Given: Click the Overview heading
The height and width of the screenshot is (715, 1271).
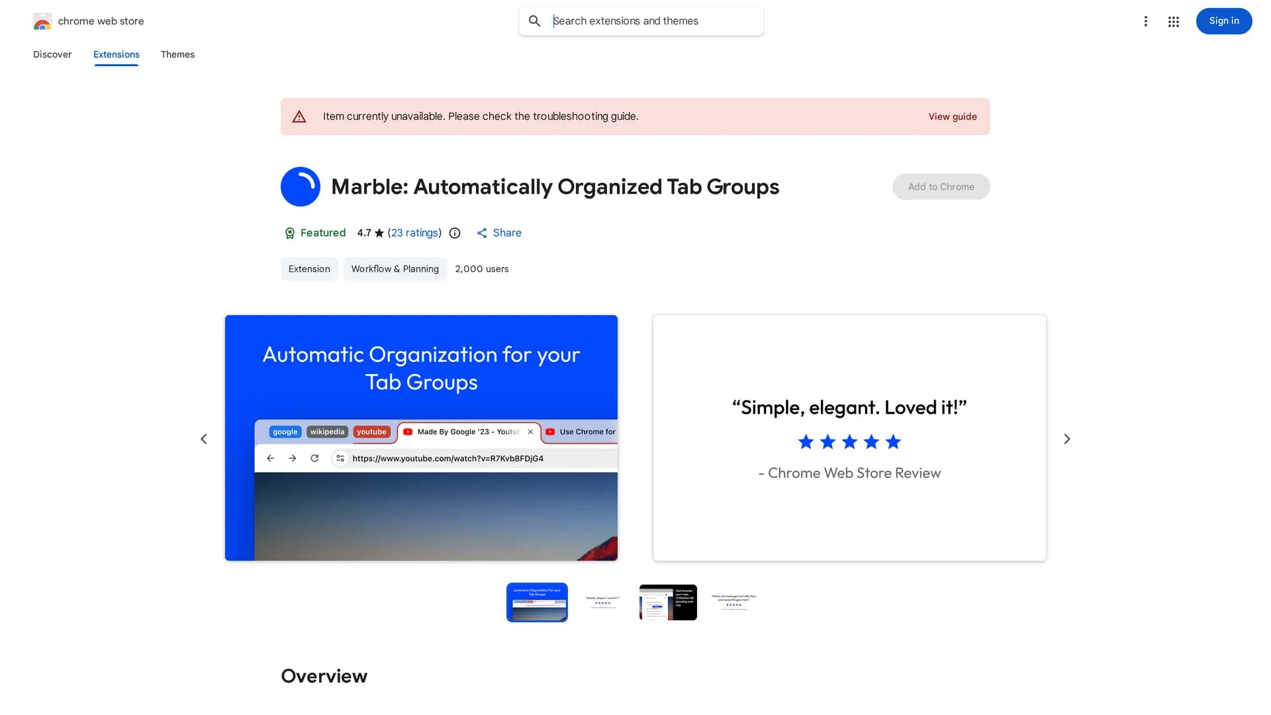Looking at the screenshot, I should pos(324,676).
